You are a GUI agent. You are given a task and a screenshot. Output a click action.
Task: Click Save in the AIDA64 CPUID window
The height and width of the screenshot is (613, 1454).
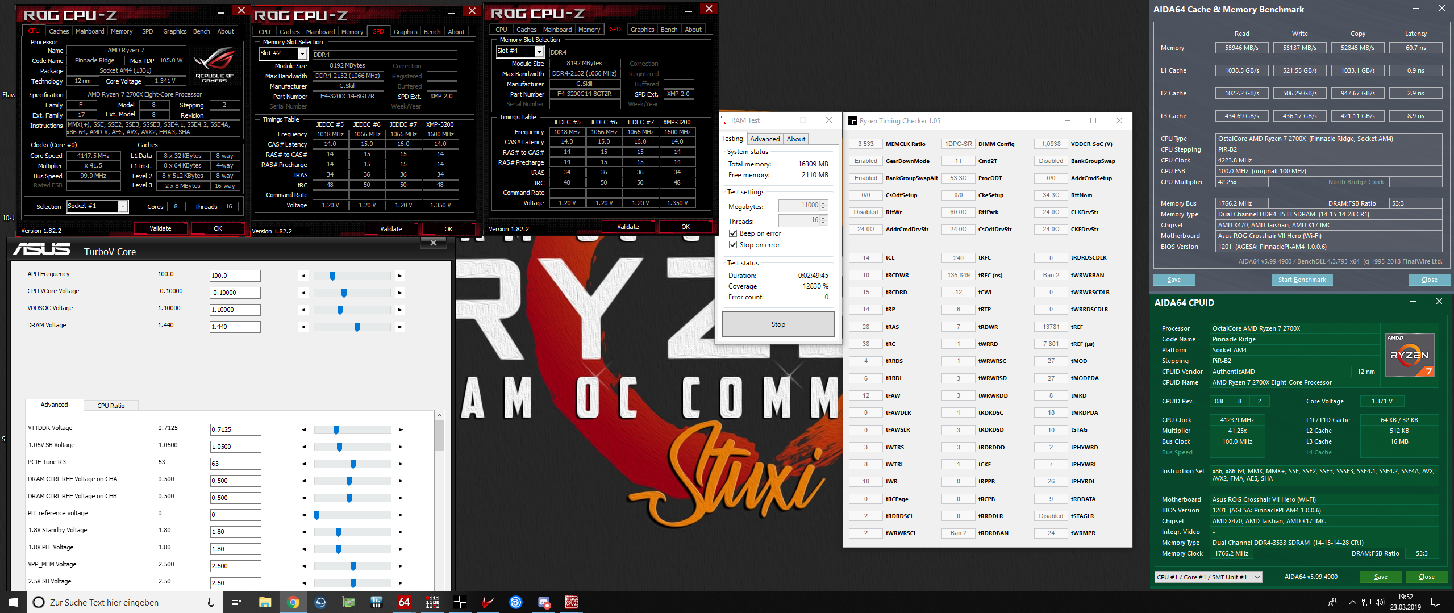tap(1381, 577)
